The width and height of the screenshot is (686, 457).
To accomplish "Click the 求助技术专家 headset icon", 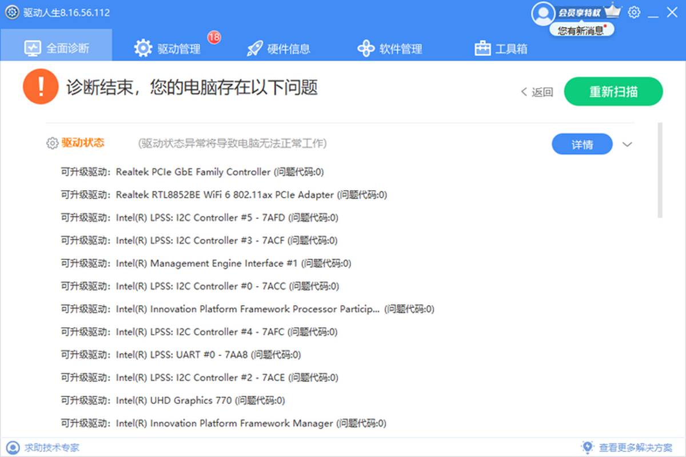I will pyautogui.click(x=13, y=447).
